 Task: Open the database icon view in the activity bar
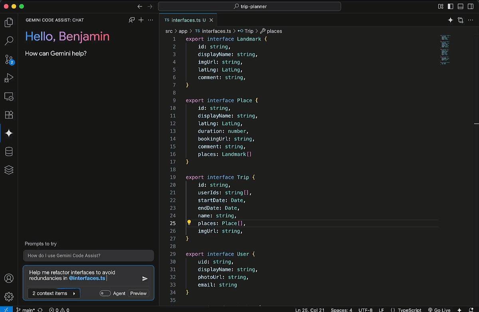tap(9, 151)
